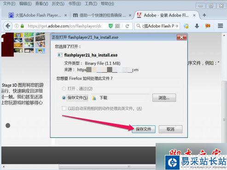The height and width of the screenshot is (170, 227).
Task: Click the browser back arrow button
Action: click(8, 26)
